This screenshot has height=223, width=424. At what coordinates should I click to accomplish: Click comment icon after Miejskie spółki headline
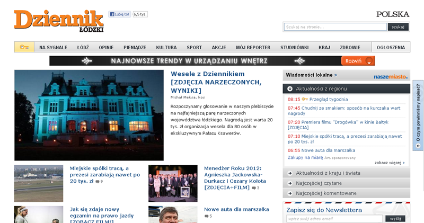97,182
